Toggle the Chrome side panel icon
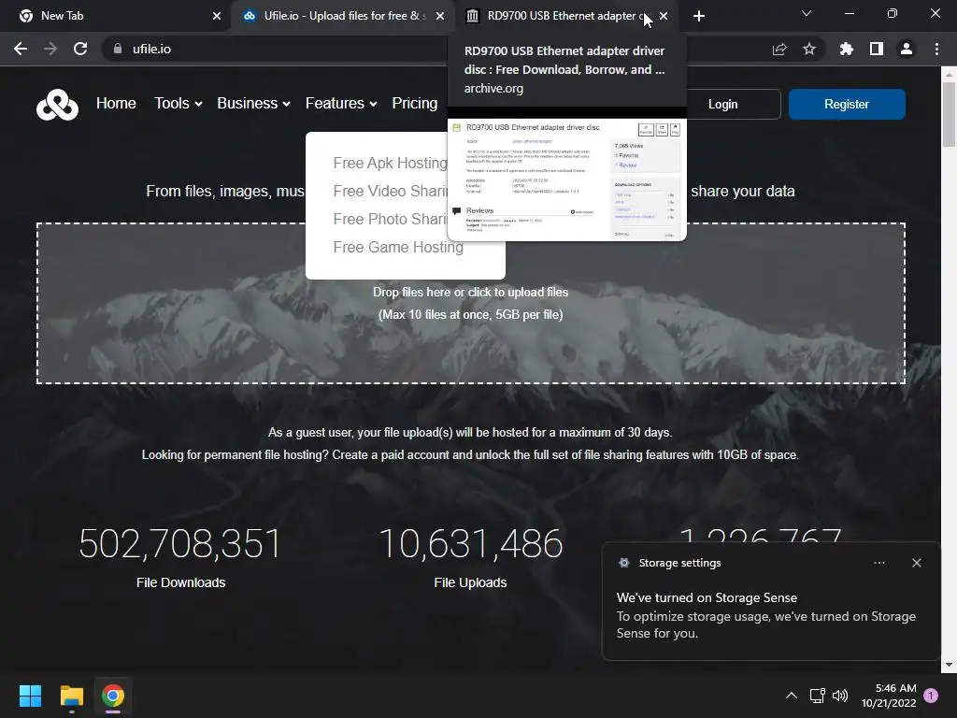 click(x=877, y=49)
